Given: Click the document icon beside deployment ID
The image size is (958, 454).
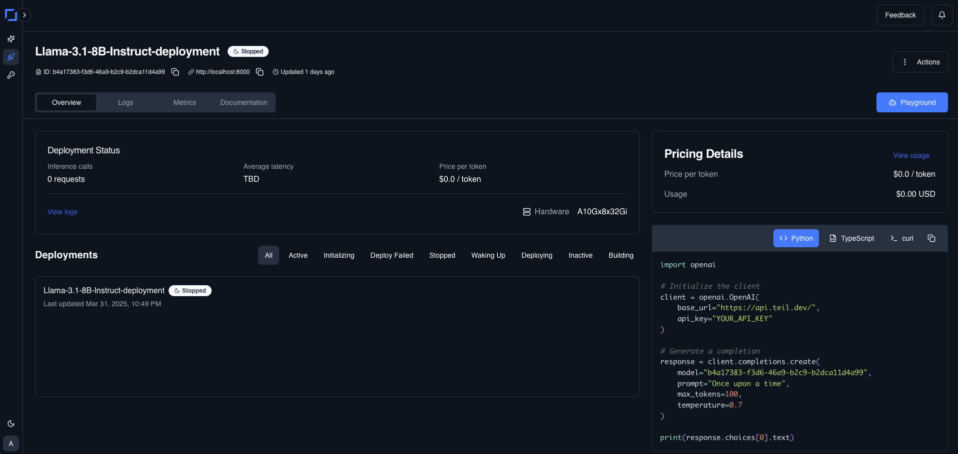Looking at the screenshot, I should point(39,72).
